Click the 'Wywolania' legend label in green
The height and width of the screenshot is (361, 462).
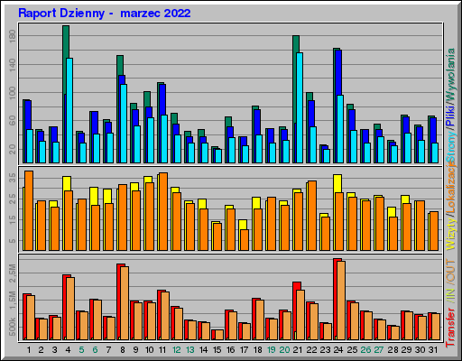(450, 76)
